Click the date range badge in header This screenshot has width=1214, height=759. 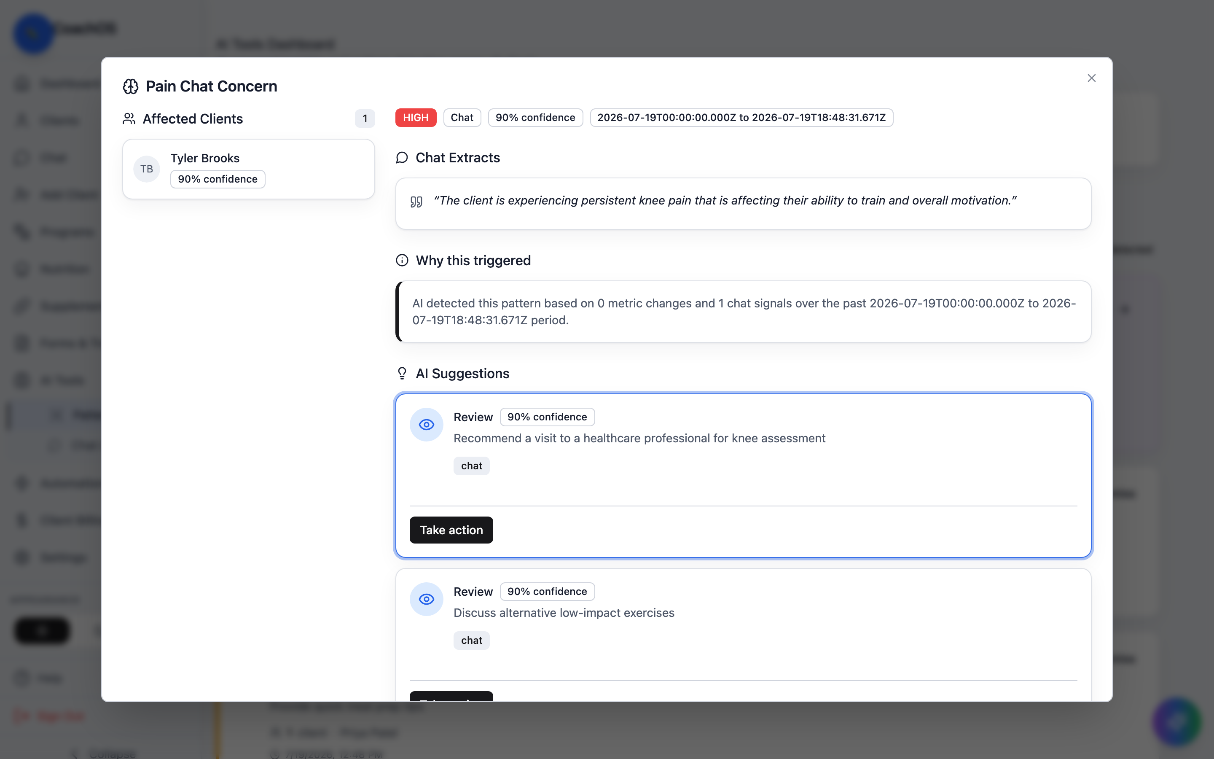[x=741, y=118]
